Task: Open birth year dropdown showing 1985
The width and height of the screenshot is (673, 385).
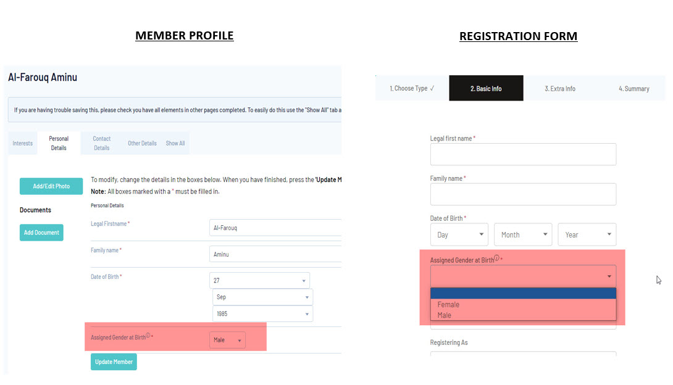Action: (x=261, y=313)
